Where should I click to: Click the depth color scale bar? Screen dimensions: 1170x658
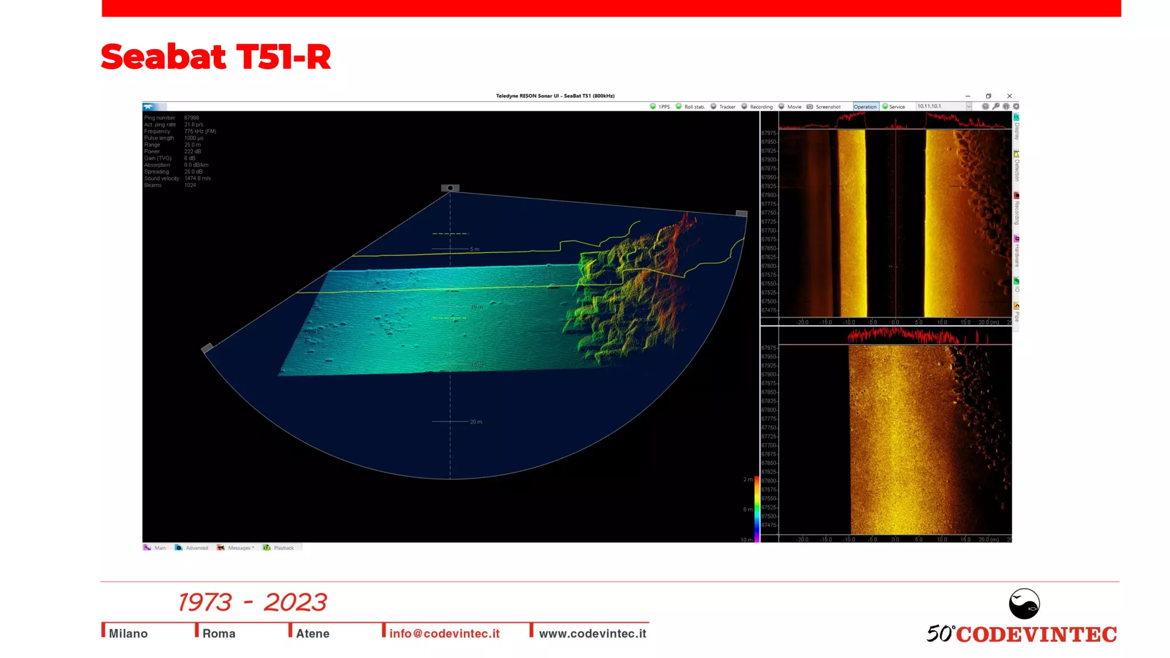757,509
